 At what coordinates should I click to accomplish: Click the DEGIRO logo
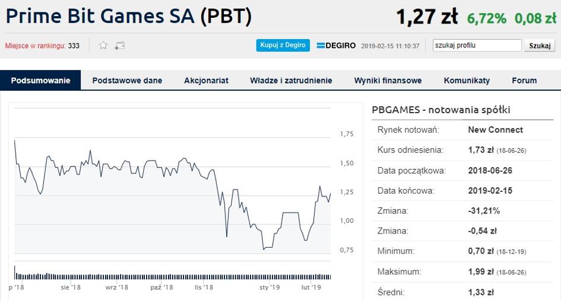[337, 46]
